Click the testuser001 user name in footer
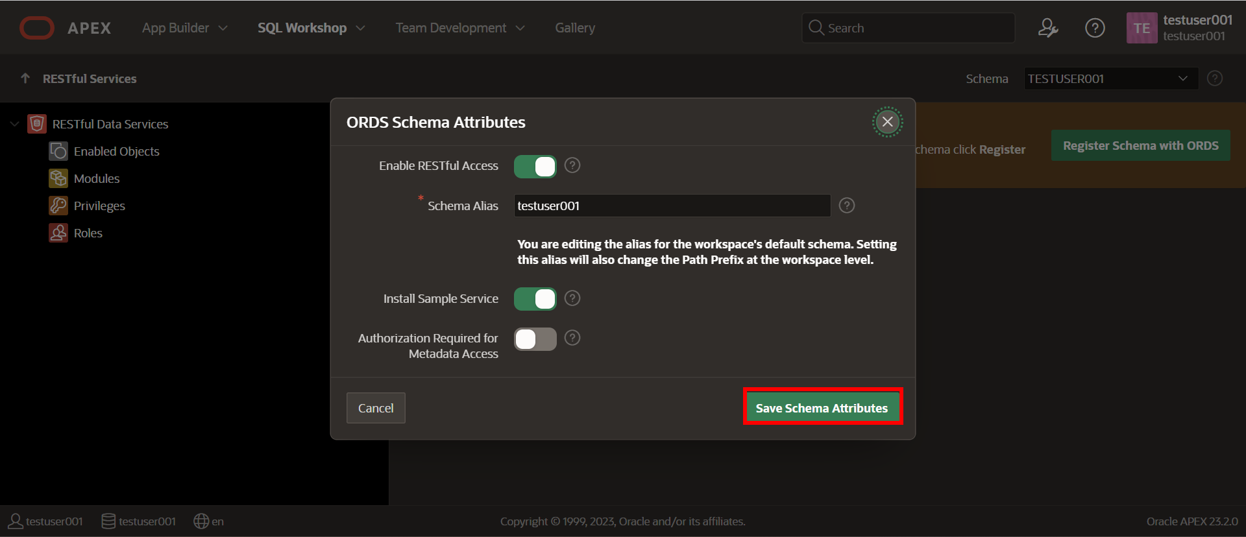 click(55, 521)
